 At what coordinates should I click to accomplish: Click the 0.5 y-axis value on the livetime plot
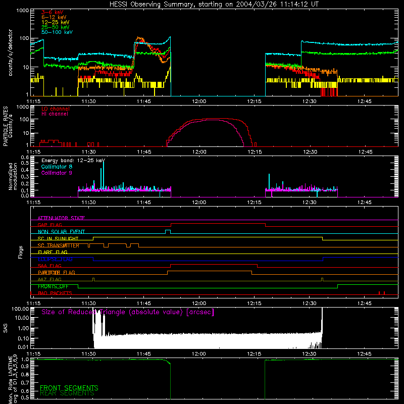pos(25,397)
